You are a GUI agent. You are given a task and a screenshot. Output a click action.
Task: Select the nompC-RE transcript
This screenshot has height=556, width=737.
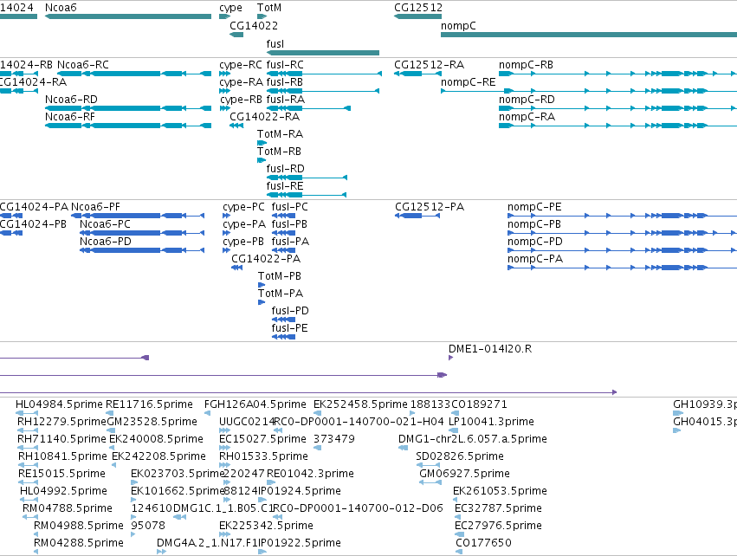tap(468, 81)
